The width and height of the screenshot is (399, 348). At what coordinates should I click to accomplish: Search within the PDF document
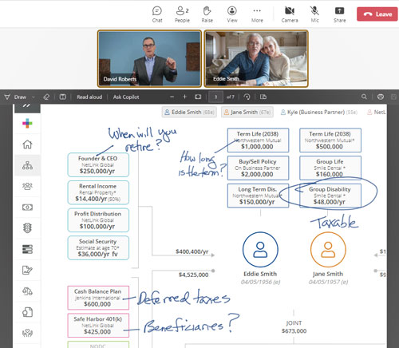point(364,97)
